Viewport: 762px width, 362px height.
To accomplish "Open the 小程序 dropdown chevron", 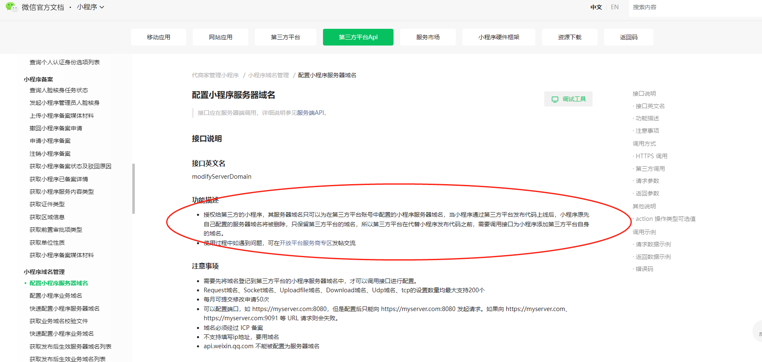I will click(x=102, y=7).
